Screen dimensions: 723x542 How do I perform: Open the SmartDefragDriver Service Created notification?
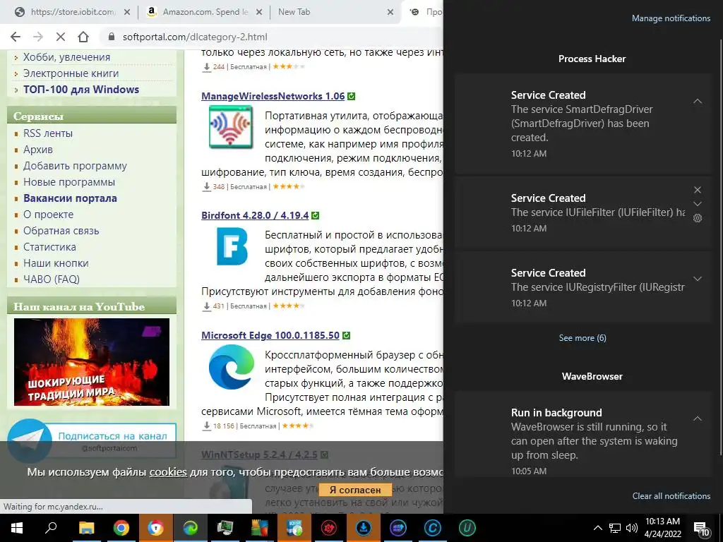583,124
